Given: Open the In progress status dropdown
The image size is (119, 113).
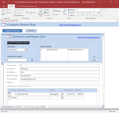Looking at the screenshot, I should 62,94.
